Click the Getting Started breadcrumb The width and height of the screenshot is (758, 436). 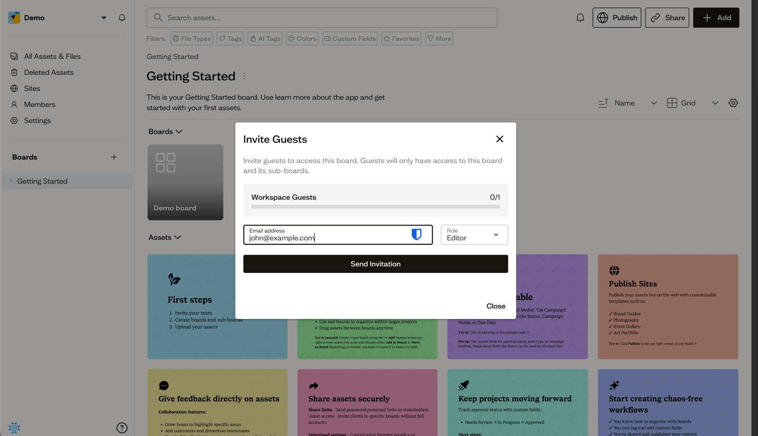(172, 56)
